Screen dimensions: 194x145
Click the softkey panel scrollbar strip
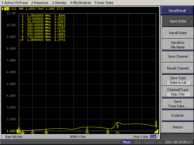pos(161,74)
